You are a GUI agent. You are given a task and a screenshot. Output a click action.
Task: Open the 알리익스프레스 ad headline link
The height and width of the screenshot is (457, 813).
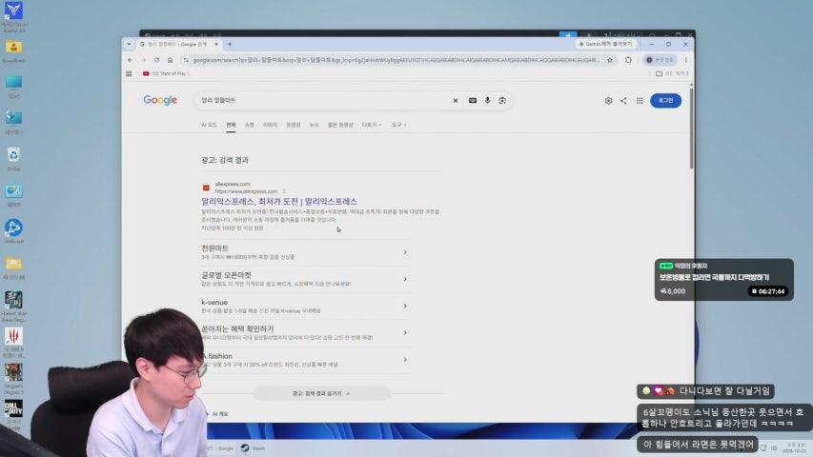[279, 202]
